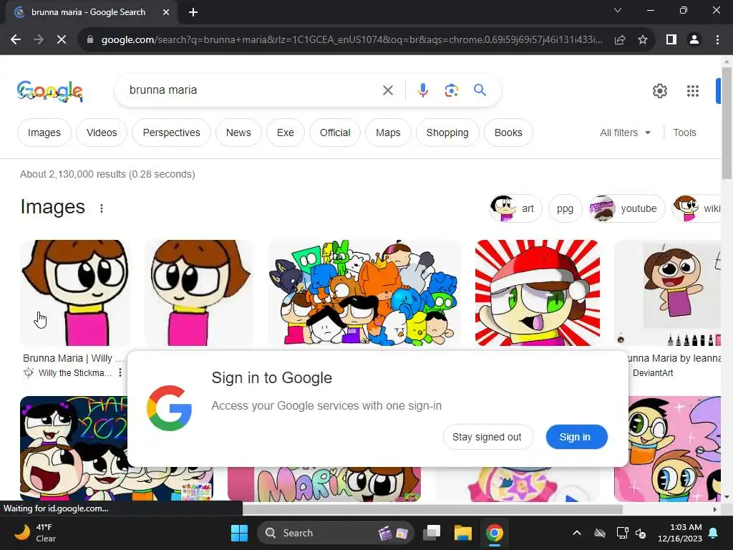
Task: Search by image with the lens icon
Action: (x=451, y=90)
